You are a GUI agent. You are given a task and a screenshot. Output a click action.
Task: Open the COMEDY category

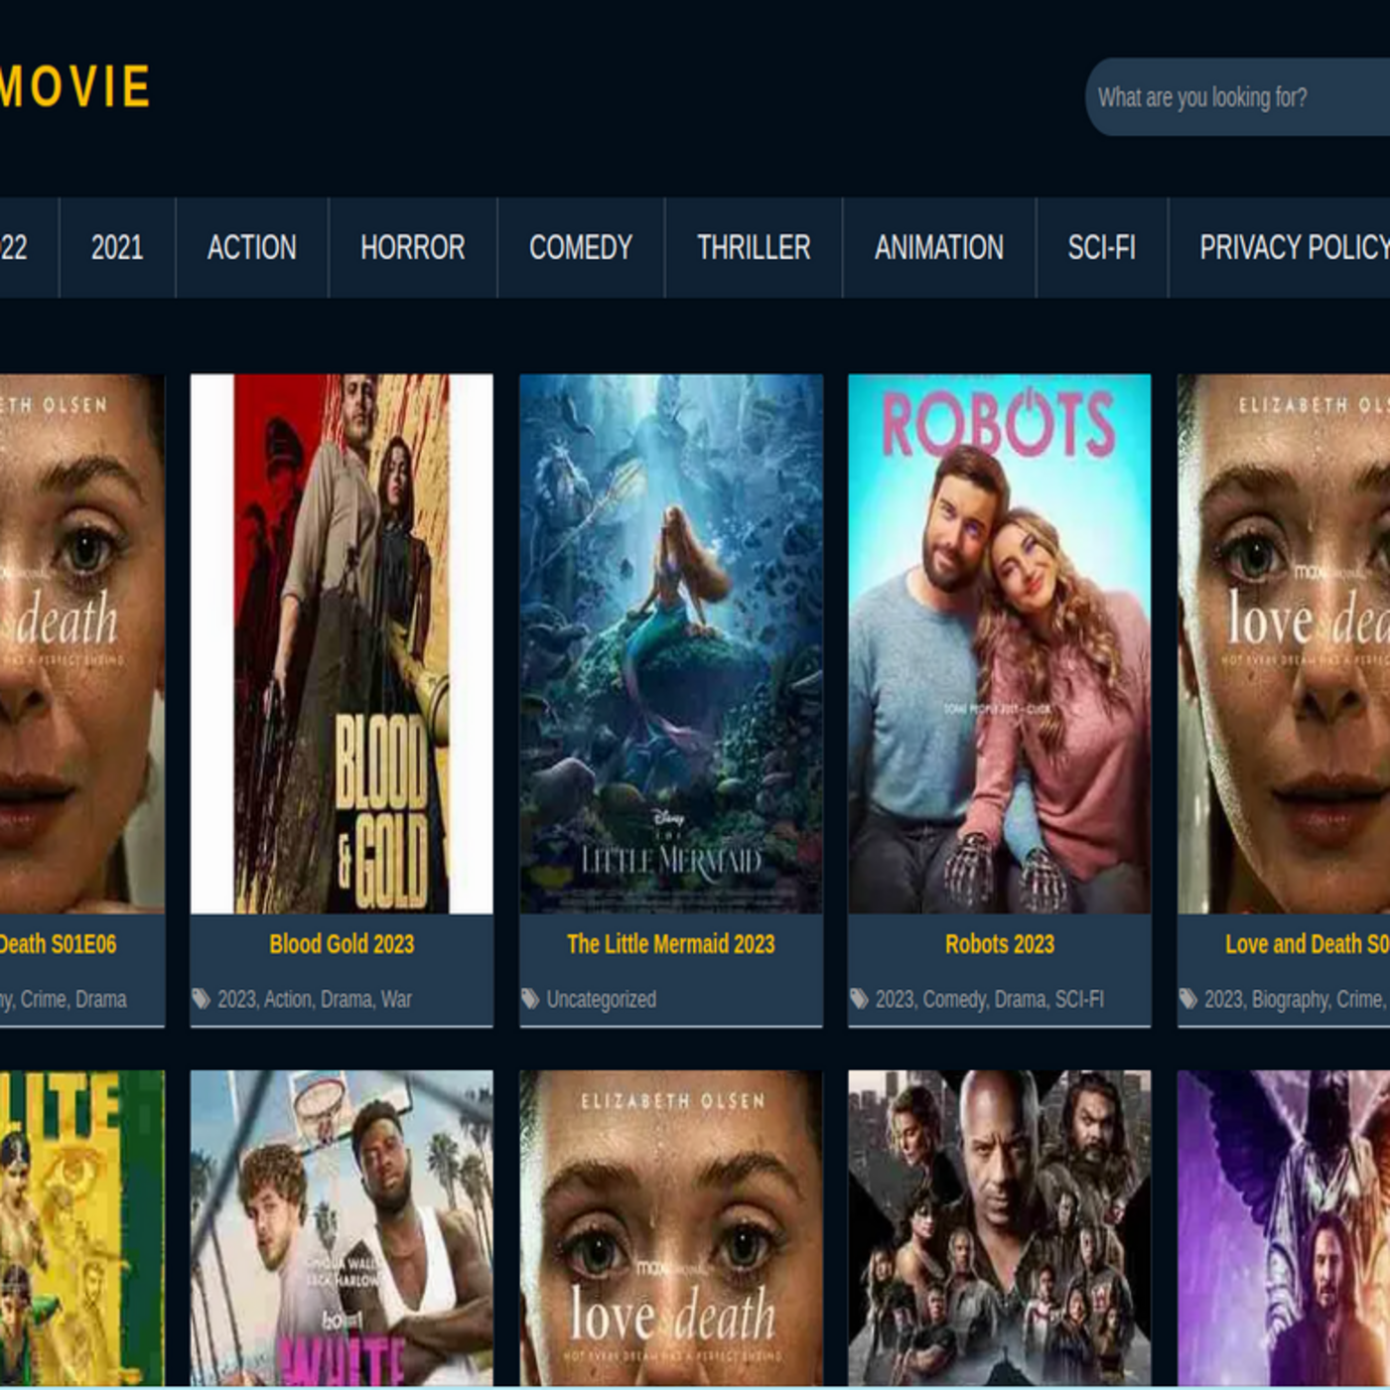click(x=581, y=247)
